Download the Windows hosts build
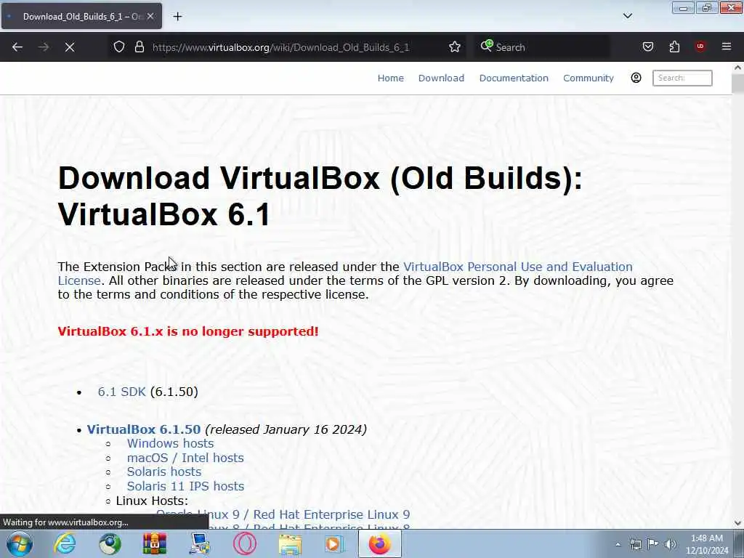 click(170, 443)
